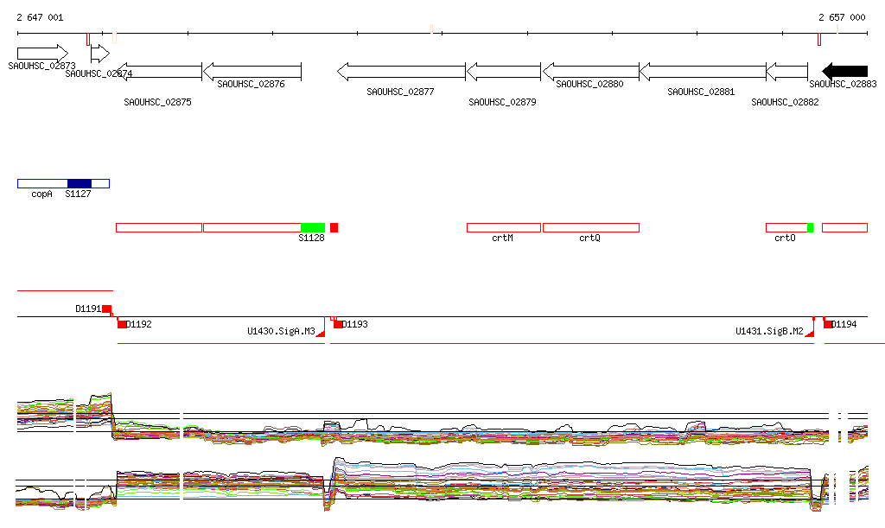Click the "2 657 000" end coordinate
The height and width of the screenshot is (528, 885).
pos(842,17)
